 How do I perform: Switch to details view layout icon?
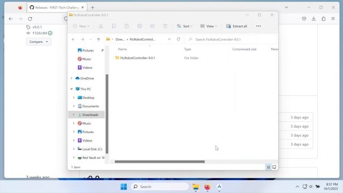click(269, 167)
